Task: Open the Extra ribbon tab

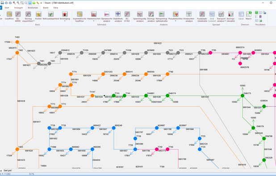Action: pyautogui.click(x=56, y=8)
